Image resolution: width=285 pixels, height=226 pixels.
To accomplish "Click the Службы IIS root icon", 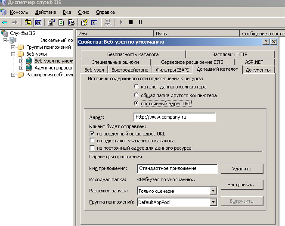I will coord(5,33).
